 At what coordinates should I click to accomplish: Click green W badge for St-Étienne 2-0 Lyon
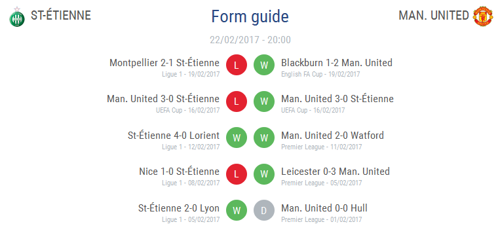tap(237, 210)
